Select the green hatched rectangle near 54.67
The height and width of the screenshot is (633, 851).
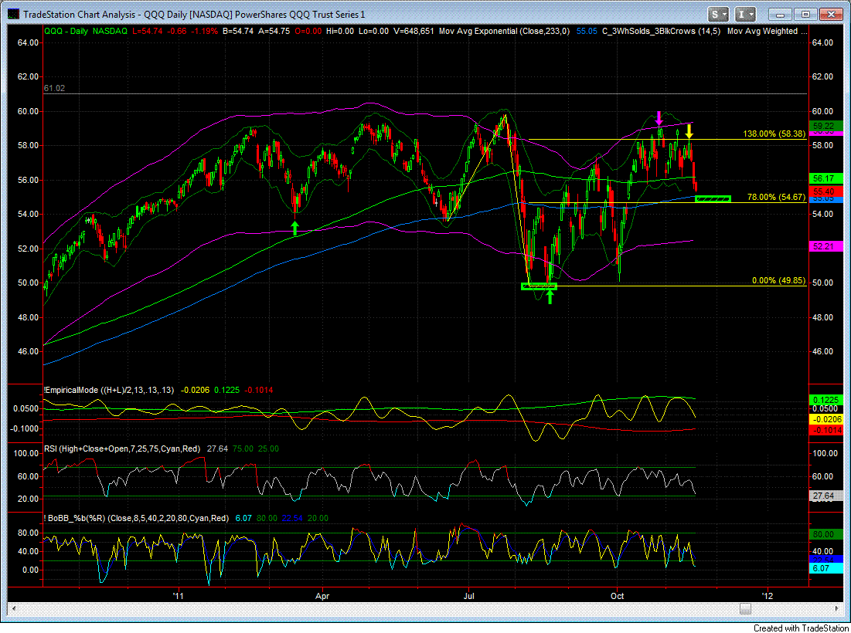713,199
